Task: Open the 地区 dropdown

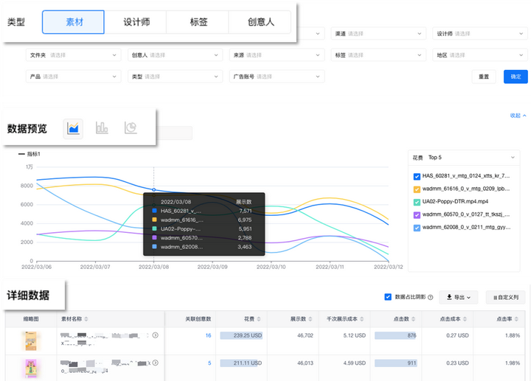Action: [480, 55]
